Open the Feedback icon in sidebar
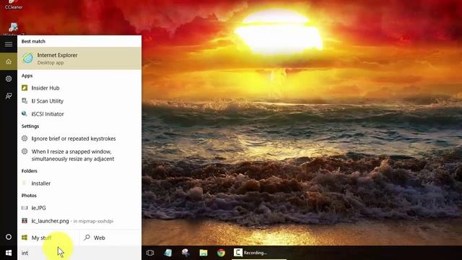The height and width of the screenshot is (260, 462). [x=9, y=96]
